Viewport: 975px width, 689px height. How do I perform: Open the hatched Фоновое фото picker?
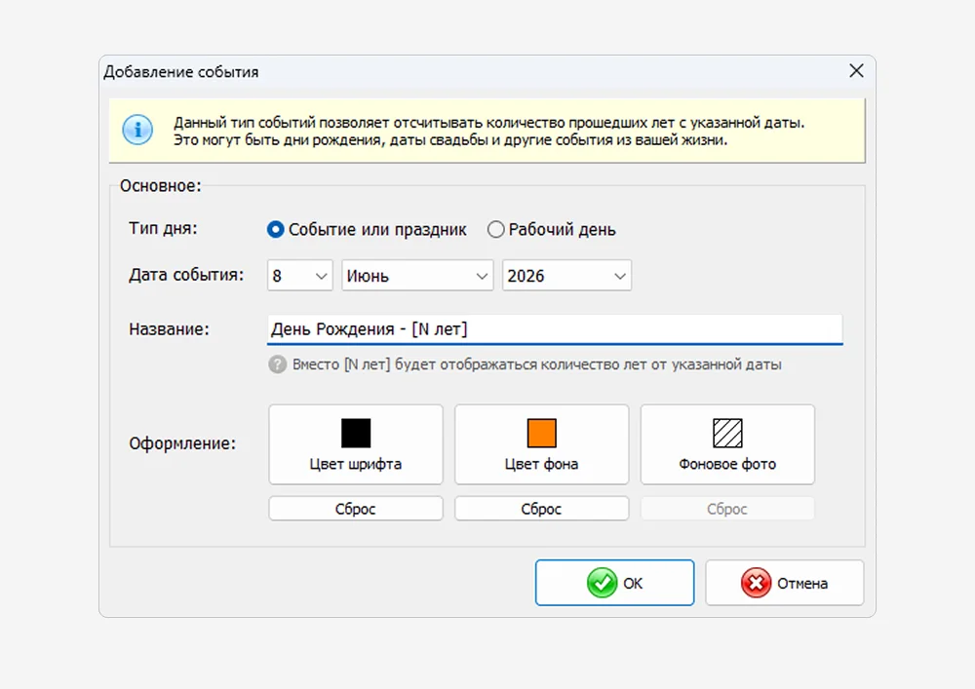point(727,444)
